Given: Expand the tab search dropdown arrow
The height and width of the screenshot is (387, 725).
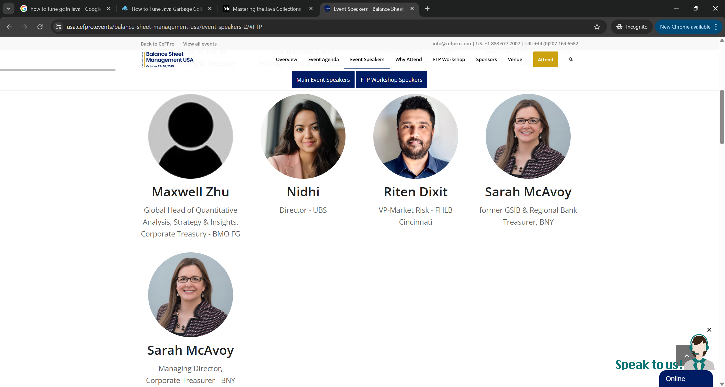Looking at the screenshot, I should (x=8, y=8).
